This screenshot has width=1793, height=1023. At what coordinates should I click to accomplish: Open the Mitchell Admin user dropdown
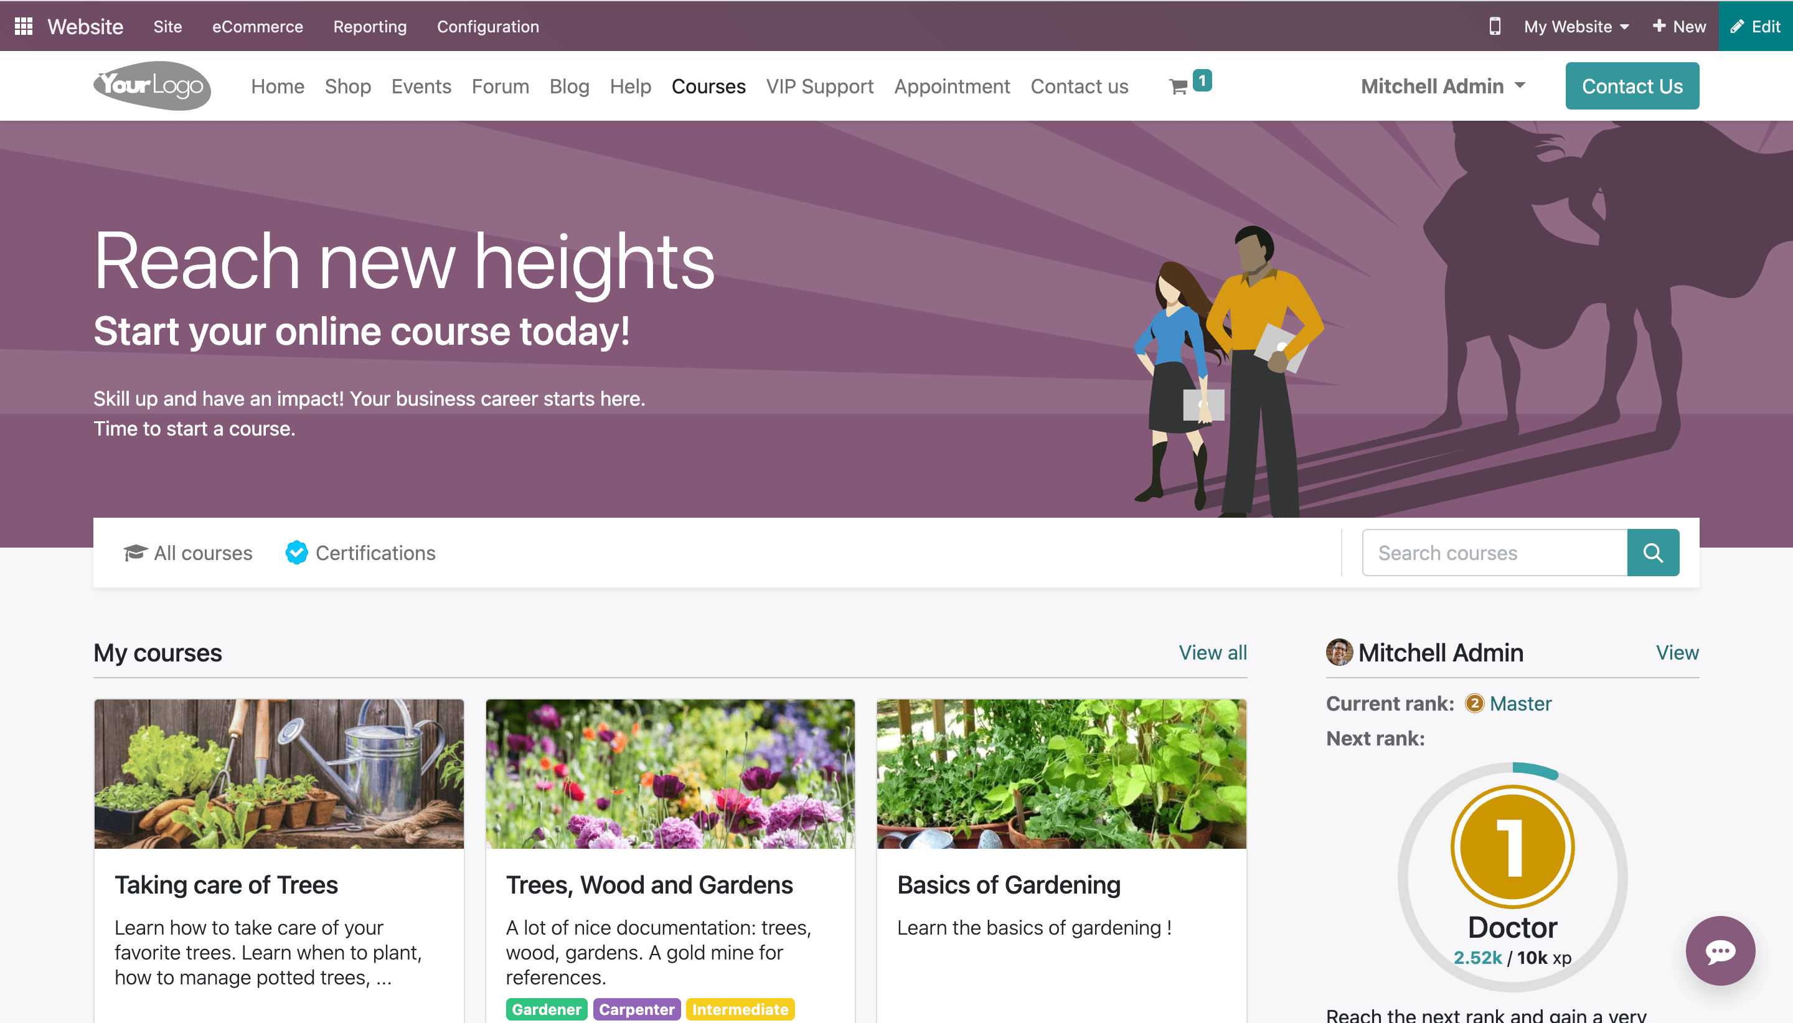pyautogui.click(x=1443, y=86)
